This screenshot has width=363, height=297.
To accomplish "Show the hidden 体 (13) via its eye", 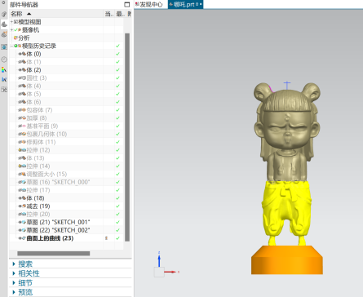I will (20, 158).
